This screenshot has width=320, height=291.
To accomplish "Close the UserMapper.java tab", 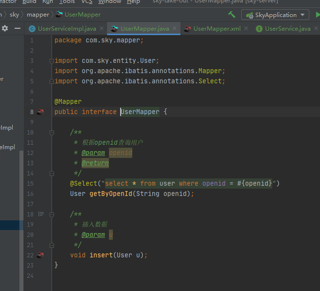I will (x=175, y=28).
